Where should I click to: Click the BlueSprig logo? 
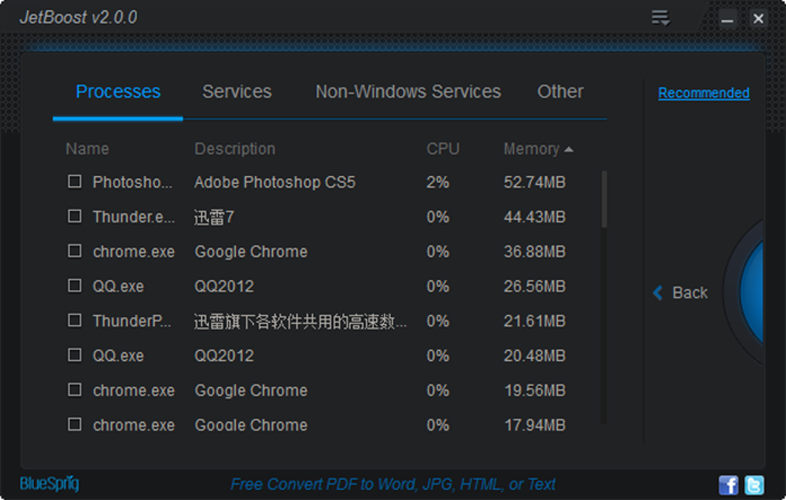point(49,484)
